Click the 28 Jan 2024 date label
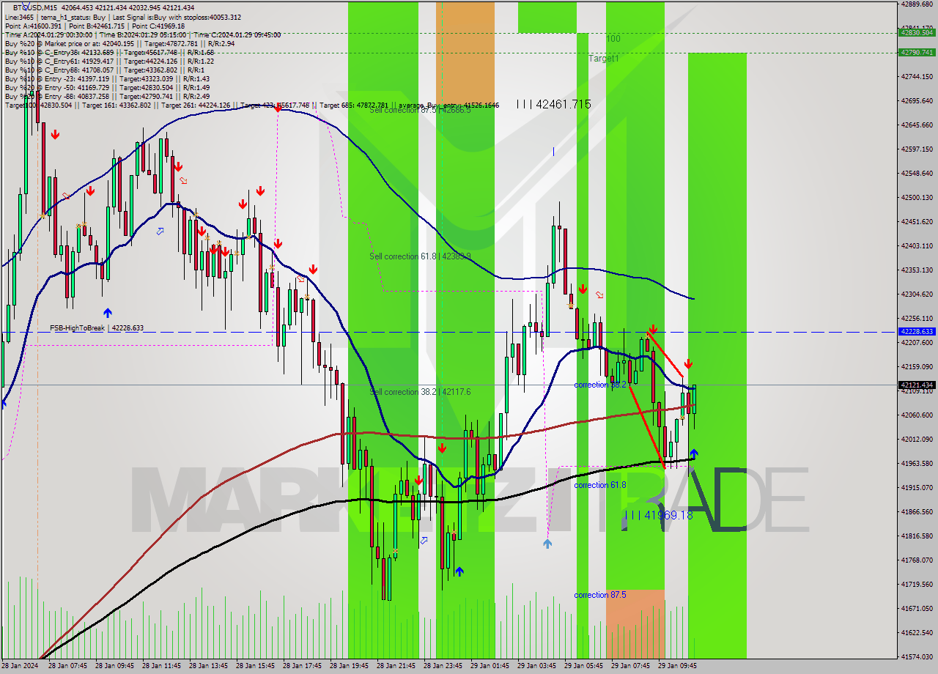Image resolution: width=938 pixels, height=674 pixels. click(20, 666)
